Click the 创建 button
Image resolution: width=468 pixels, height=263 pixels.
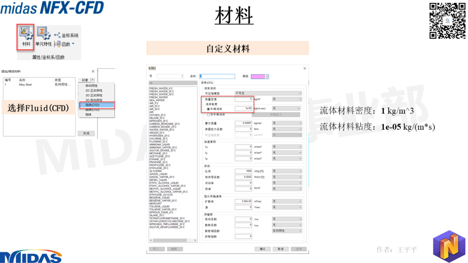[85, 80]
